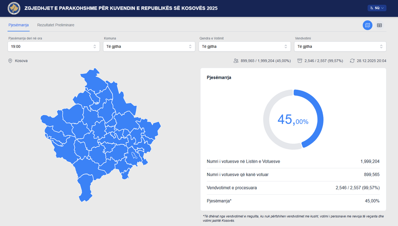The width and height of the screenshot is (398, 226).
Task: Click the Vendvotimet e procesuara row
Action: pos(293,188)
